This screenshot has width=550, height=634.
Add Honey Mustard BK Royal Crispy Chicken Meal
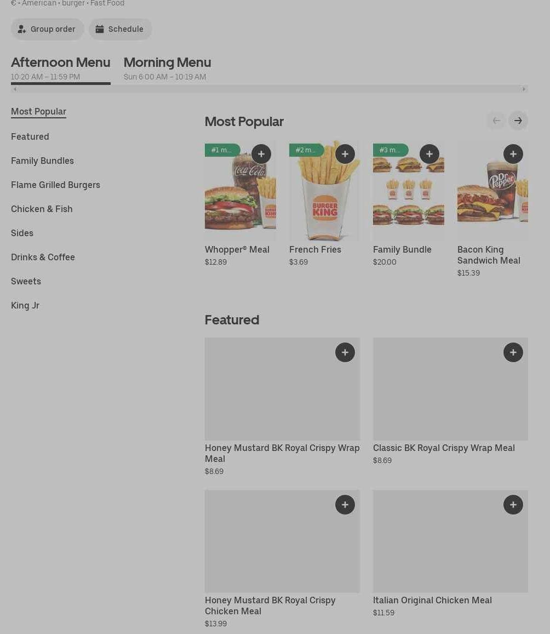[345, 505]
